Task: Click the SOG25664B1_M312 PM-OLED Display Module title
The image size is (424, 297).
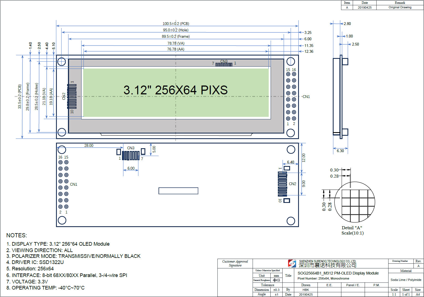Action: coord(338,273)
